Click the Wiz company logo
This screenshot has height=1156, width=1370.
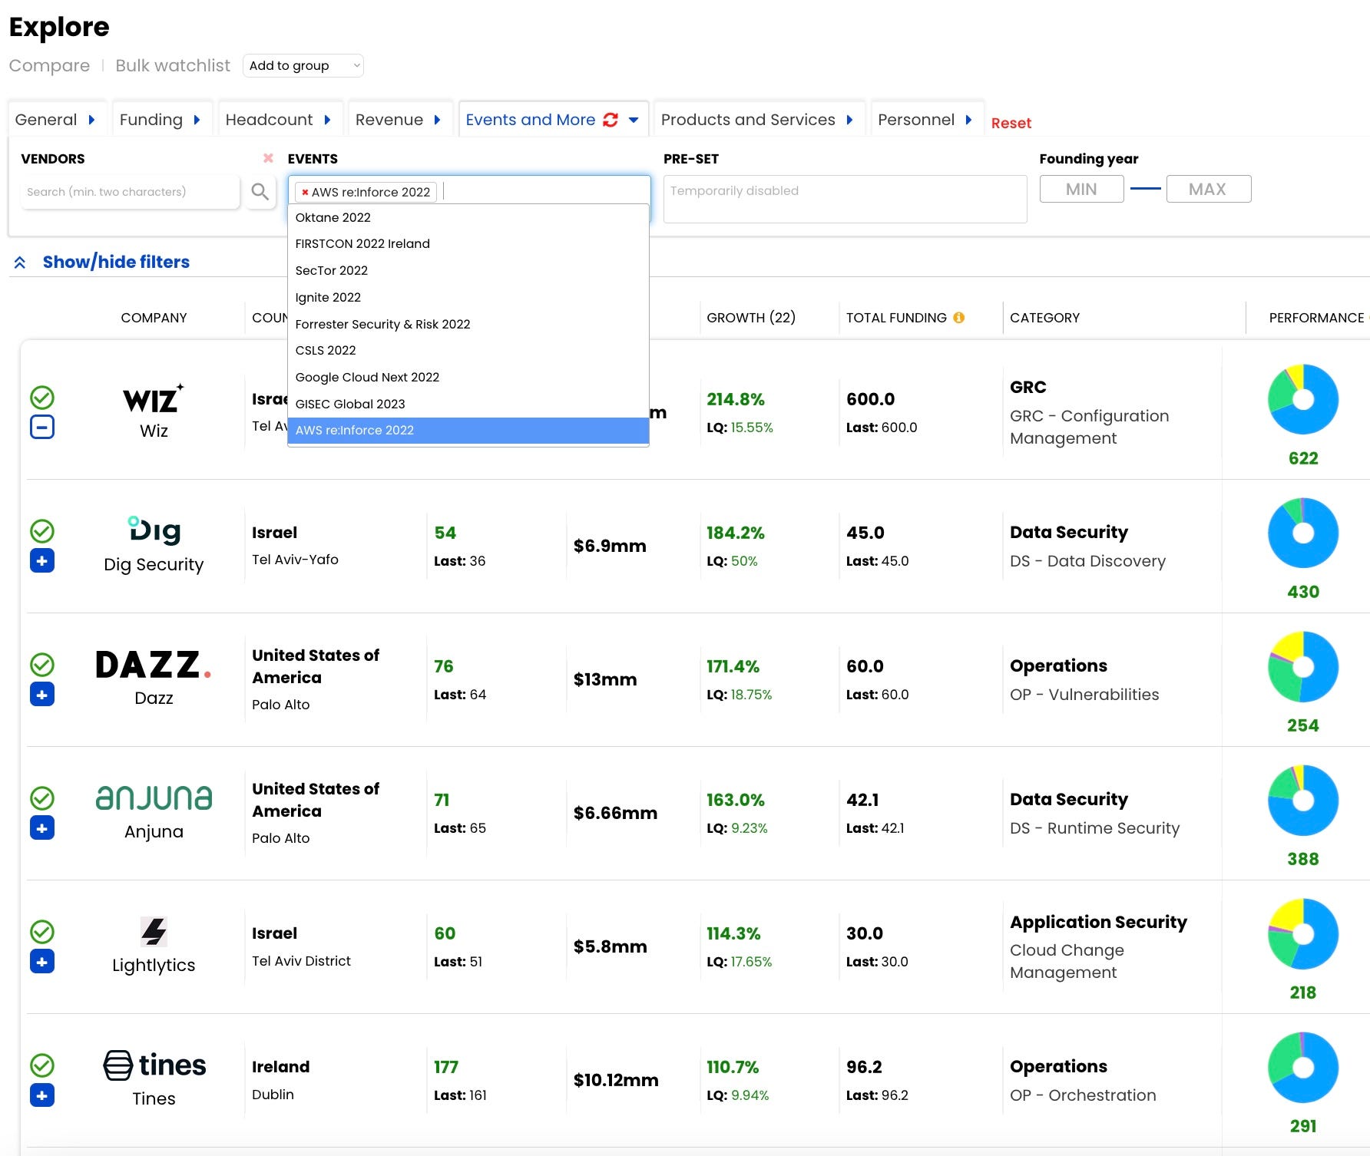(154, 399)
